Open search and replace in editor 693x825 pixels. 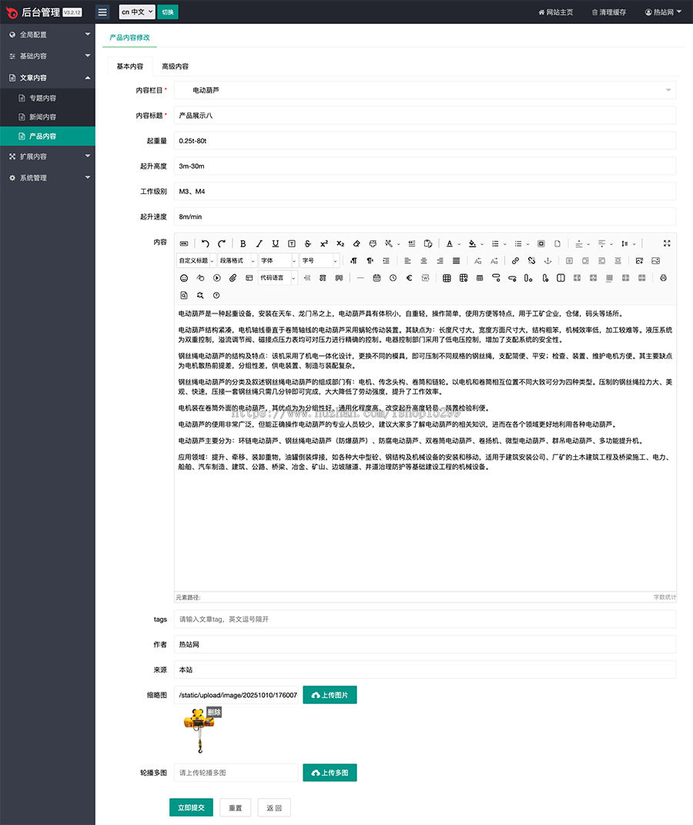pyautogui.click(x=199, y=295)
